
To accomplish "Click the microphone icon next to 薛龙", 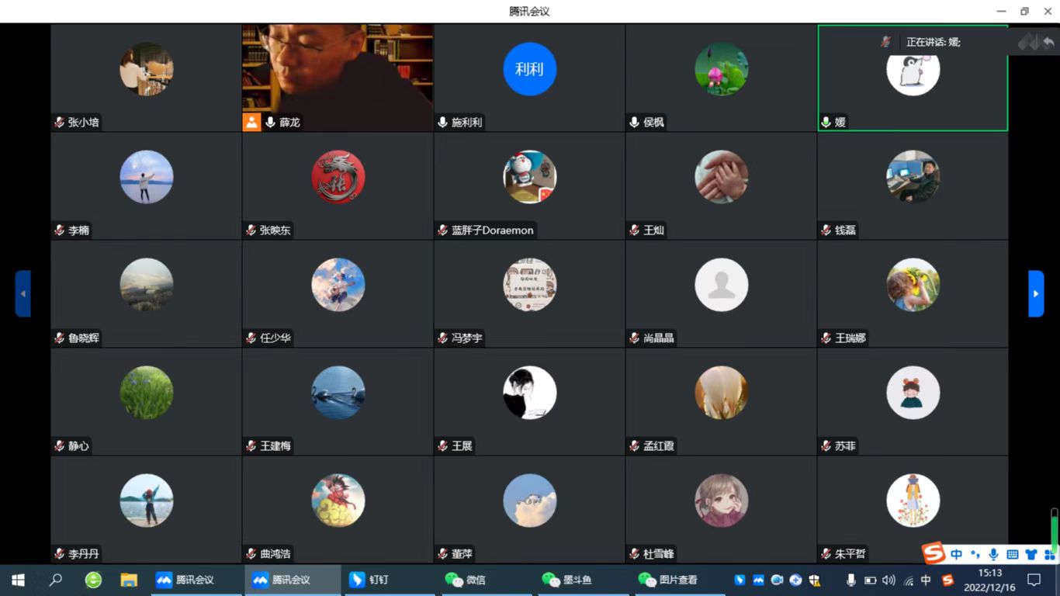I will pos(271,123).
